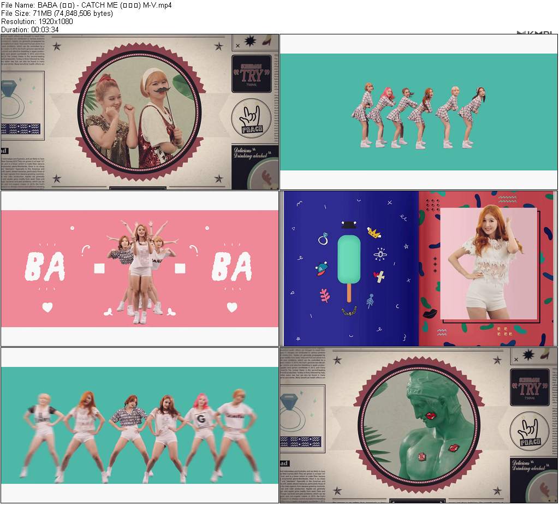Click the TRY 750ML label beside mustache girls
Image resolution: width=559 pixels, height=505 pixels.
(251, 74)
